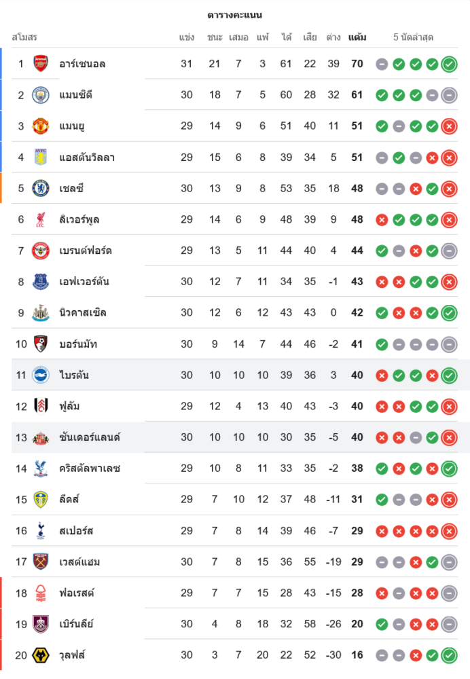Screen dimensions: 470x679
Task: Click Brentford's latest match draw indicator
Action: point(449,251)
